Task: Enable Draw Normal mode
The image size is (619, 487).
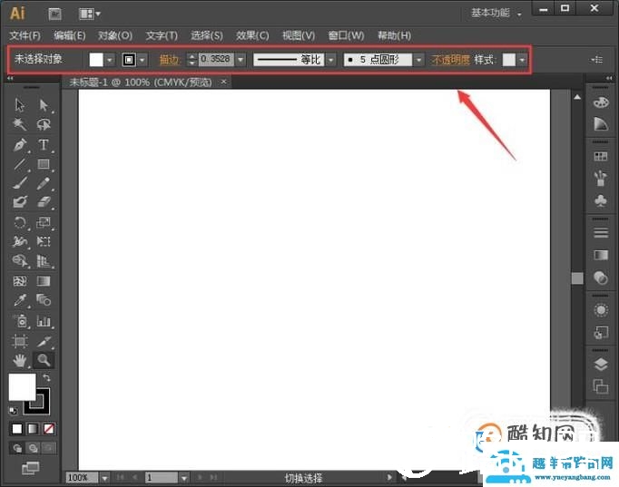Action: pos(17,448)
